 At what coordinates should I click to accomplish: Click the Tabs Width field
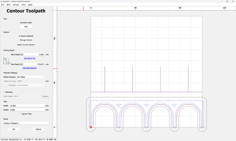27,106
